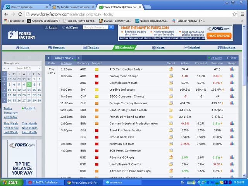Select date 15 in the mini calendar
Image resolution: width=248 pixels, height=186 pixels.
(x=34, y=90)
